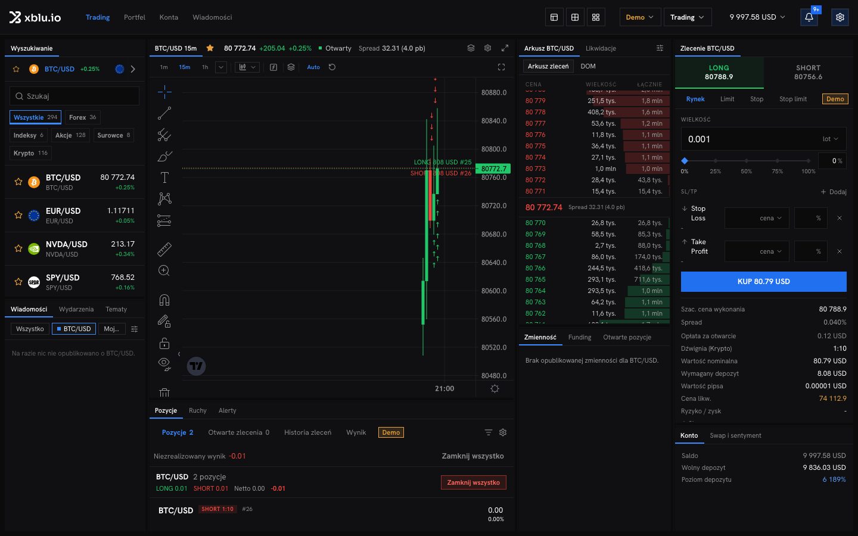858x536 pixels.
Task: Open the lot unit dropdown
Action: click(831, 139)
